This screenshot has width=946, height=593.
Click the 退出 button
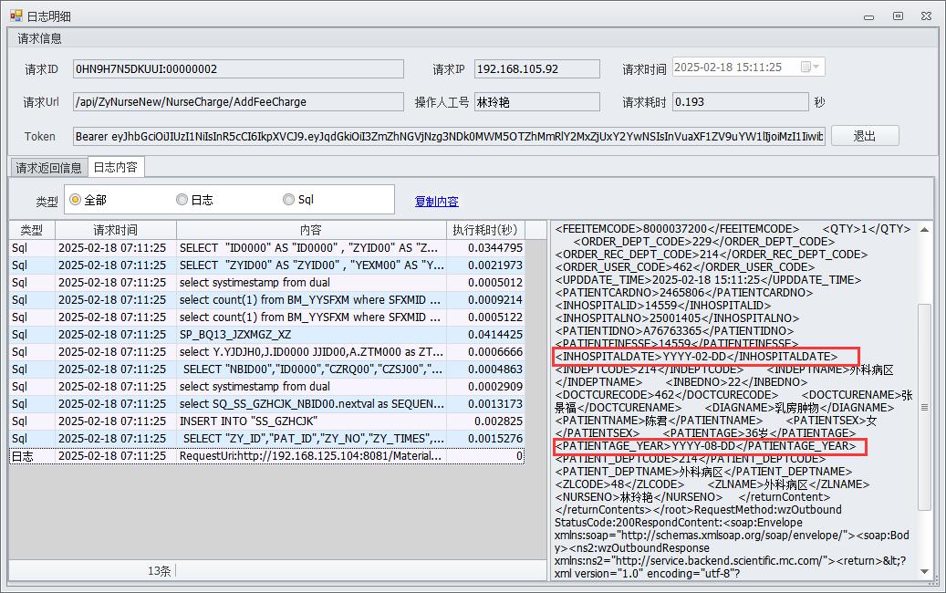(865, 136)
